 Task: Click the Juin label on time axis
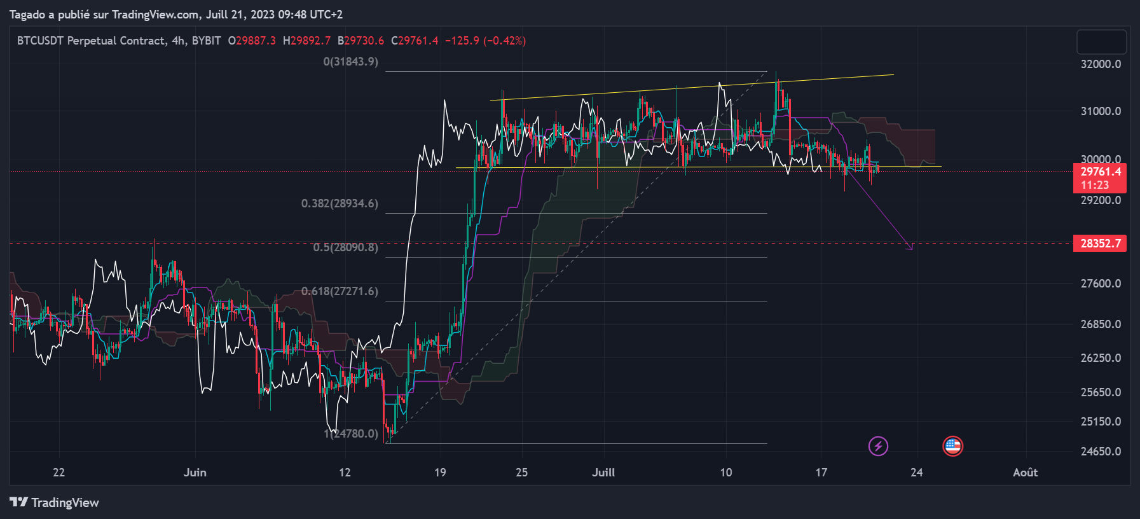click(195, 473)
